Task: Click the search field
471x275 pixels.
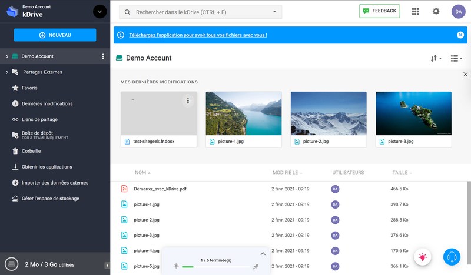Action: [200, 12]
